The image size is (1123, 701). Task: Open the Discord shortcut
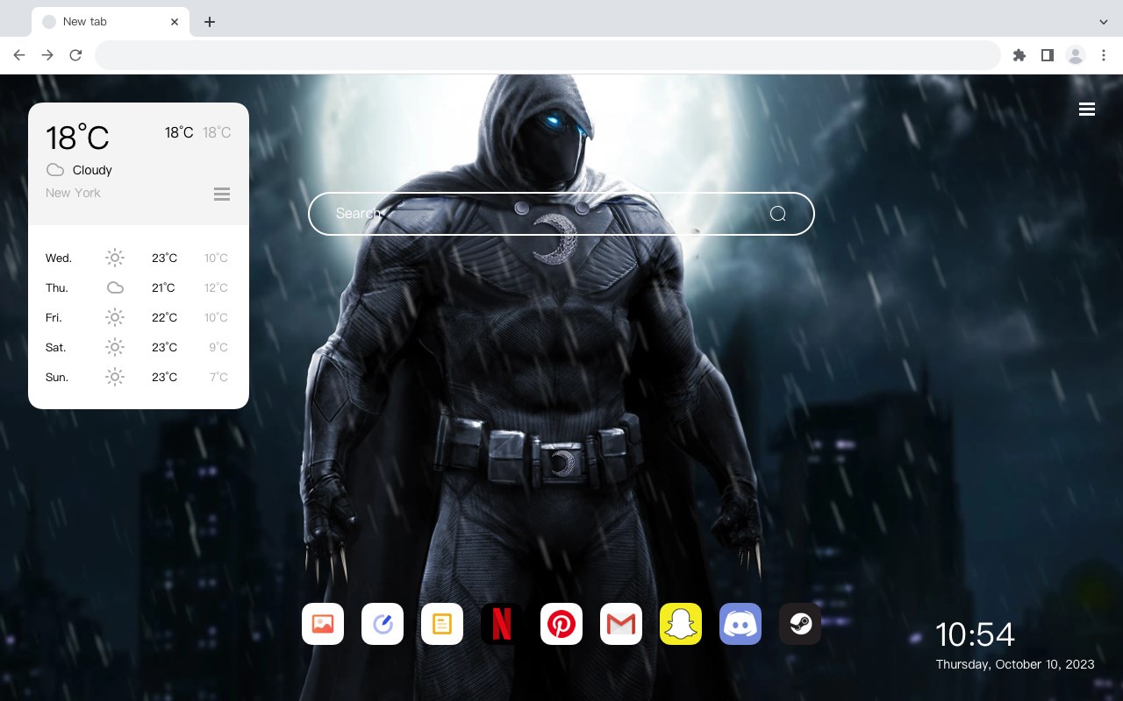[x=740, y=624]
